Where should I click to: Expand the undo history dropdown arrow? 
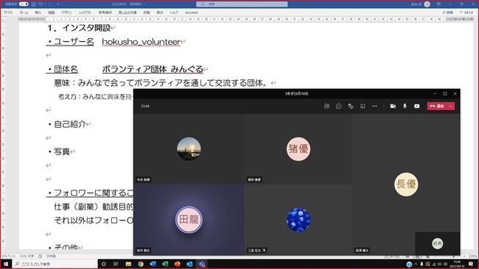[x=45, y=4]
